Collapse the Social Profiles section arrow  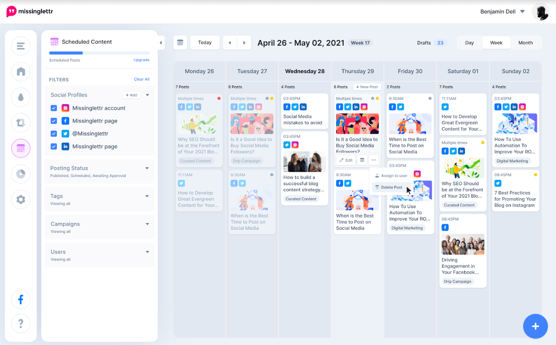pos(147,95)
